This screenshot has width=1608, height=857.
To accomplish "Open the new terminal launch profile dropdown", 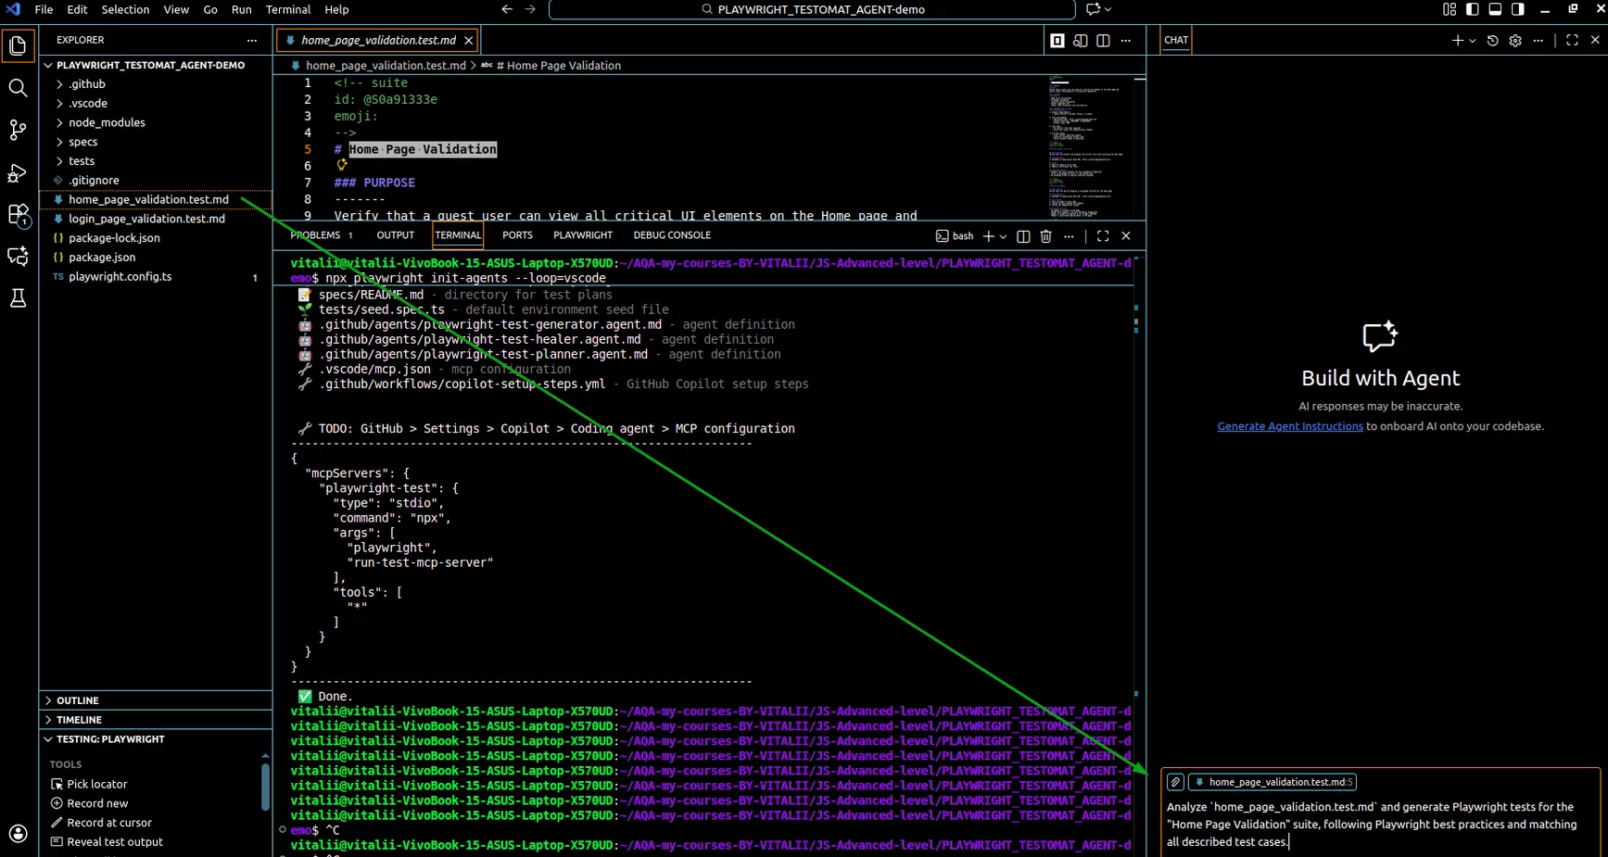I will pyautogui.click(x=1004, y=236).
